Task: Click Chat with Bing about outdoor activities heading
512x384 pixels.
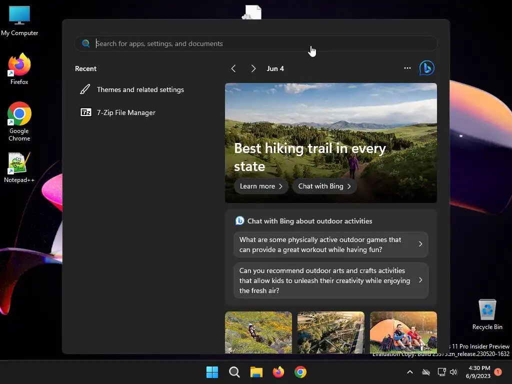Action: point(309,221)
